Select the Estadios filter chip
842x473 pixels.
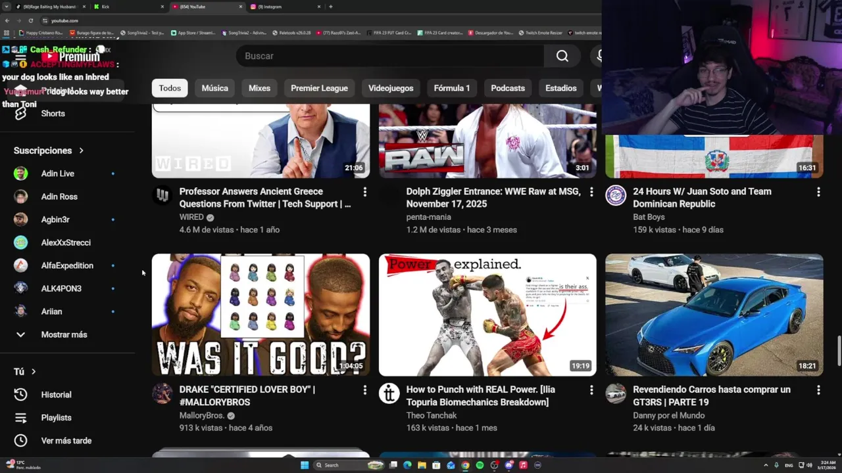click(561, 88)
